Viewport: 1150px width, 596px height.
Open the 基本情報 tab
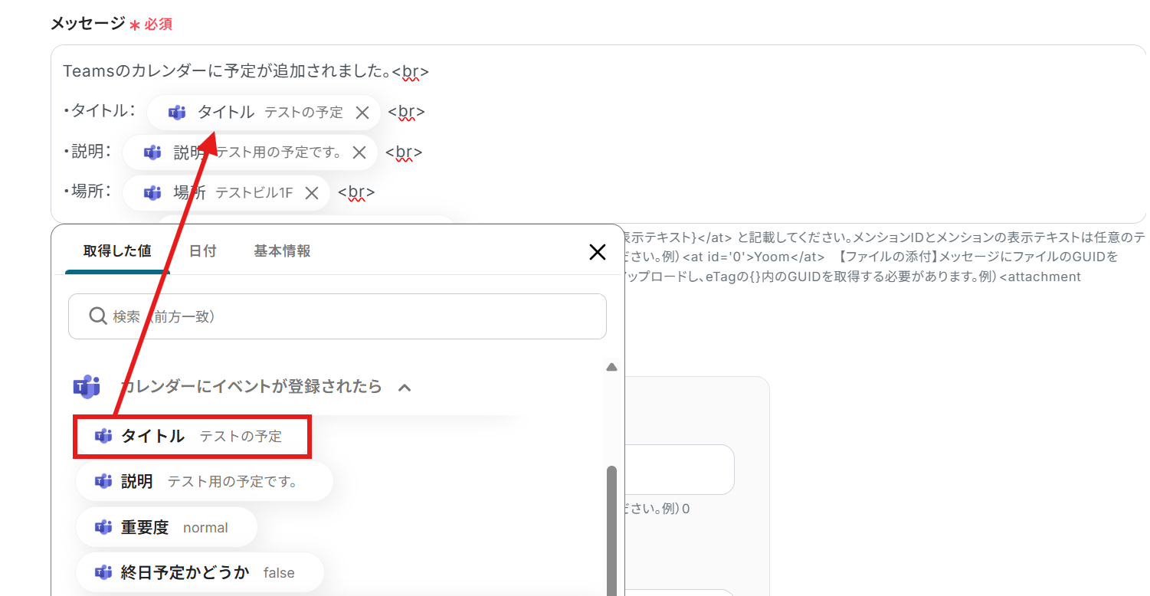(282, 251)
